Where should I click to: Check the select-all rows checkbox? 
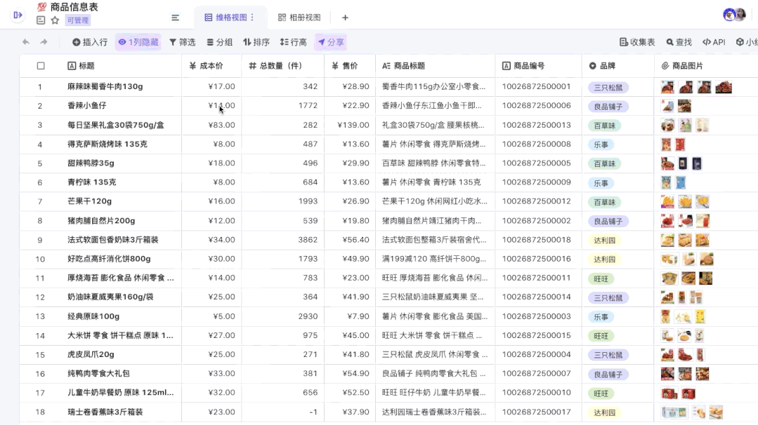[x=41, y=66]
